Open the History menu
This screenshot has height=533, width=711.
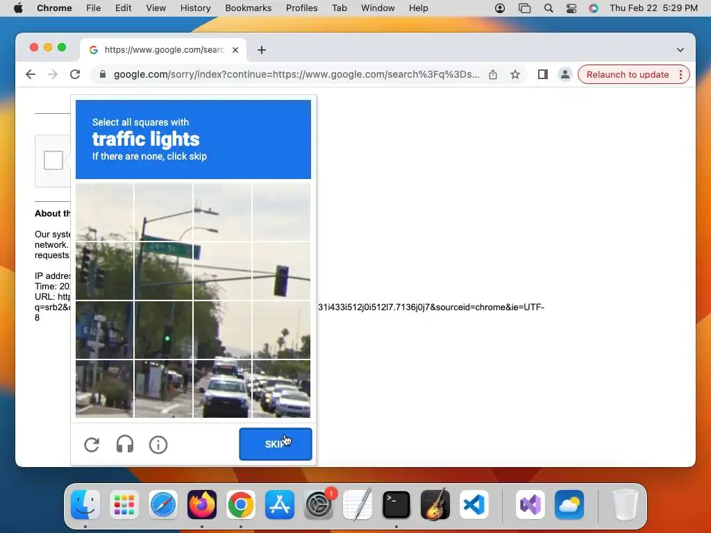coord(195,8)
